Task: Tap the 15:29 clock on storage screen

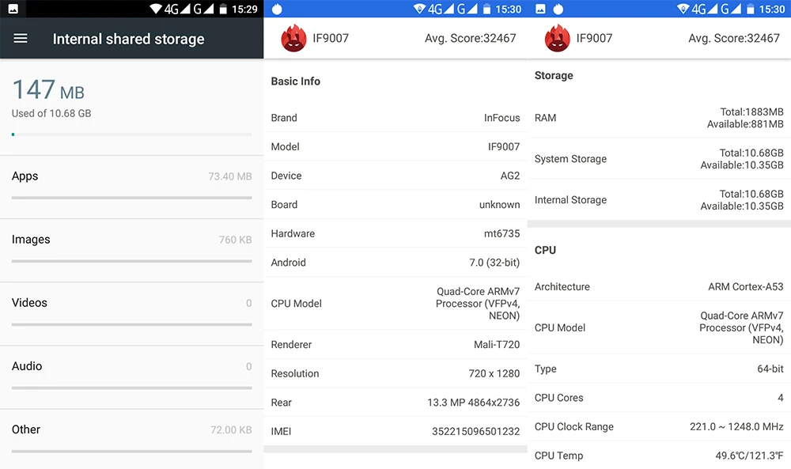Action: pyautogui.click(x=244, y=9)
